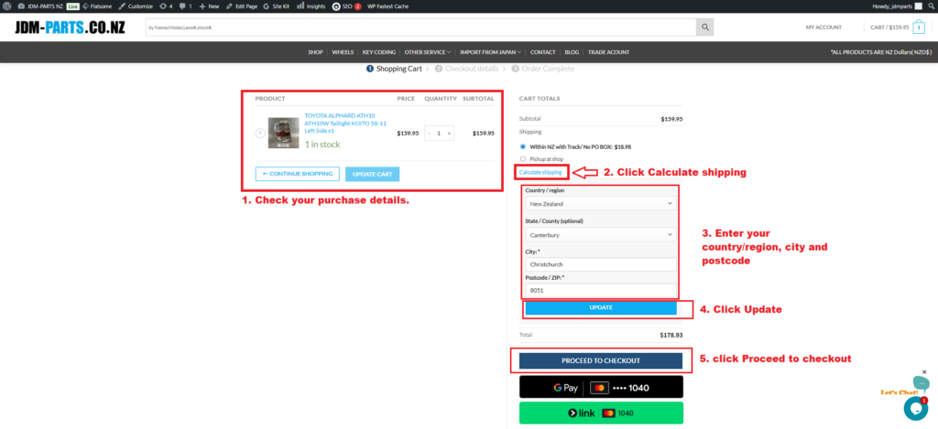The image size is (938, 429).
Task: Open WHEELS navigation item
Action: 343,52
